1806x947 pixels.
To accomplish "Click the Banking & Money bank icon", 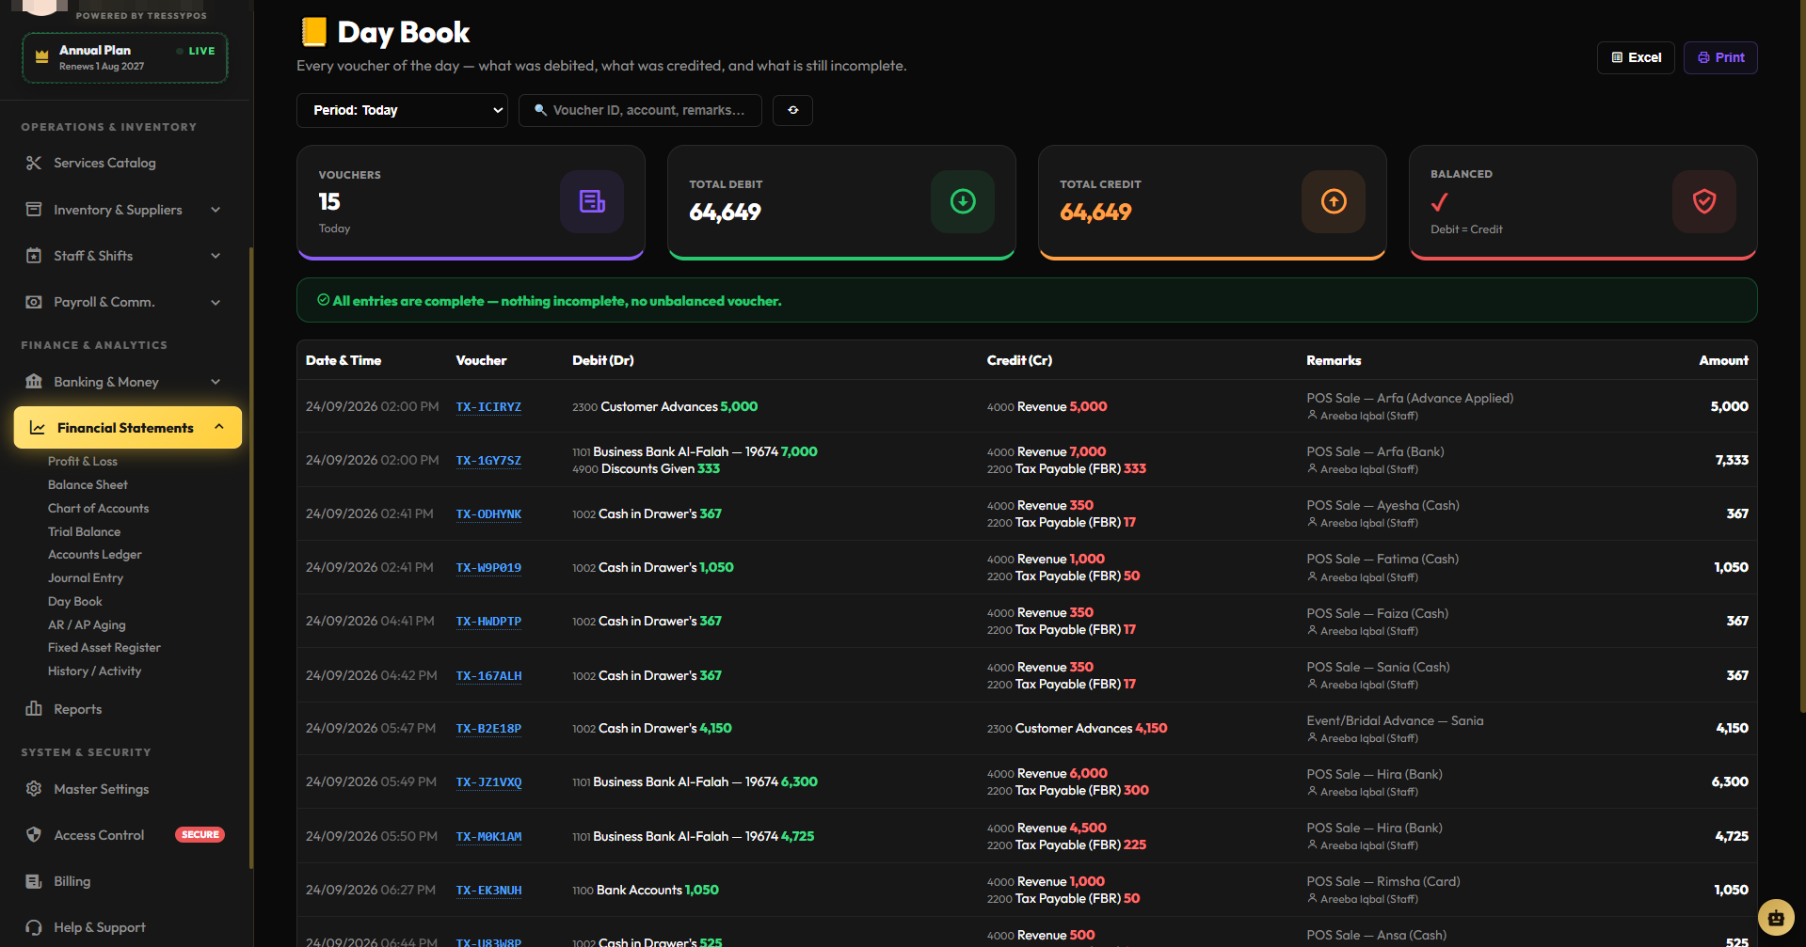I will (x=34, y=382).
